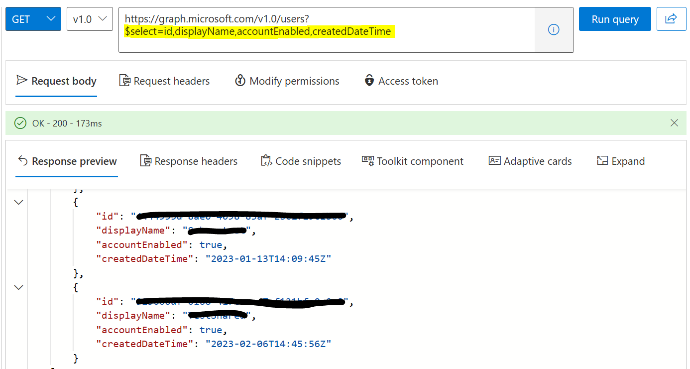This screenshot has height=369, width=690.
Task: Click the createdDateTime value 2023-02-06T14:45:56Z
Action: 268,344
